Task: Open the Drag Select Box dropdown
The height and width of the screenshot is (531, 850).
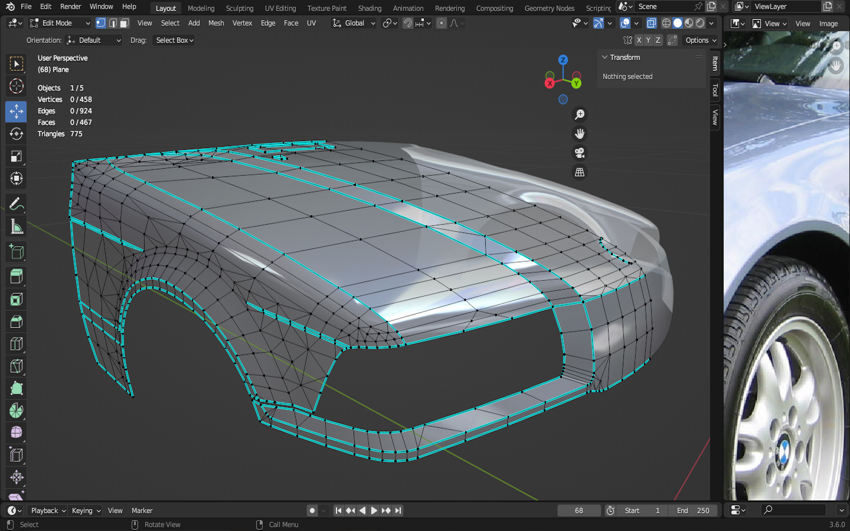Action: click(x=174, y=40)
